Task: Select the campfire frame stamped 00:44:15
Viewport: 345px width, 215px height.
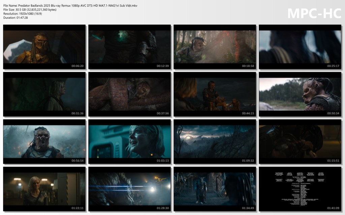Action: 215,94
